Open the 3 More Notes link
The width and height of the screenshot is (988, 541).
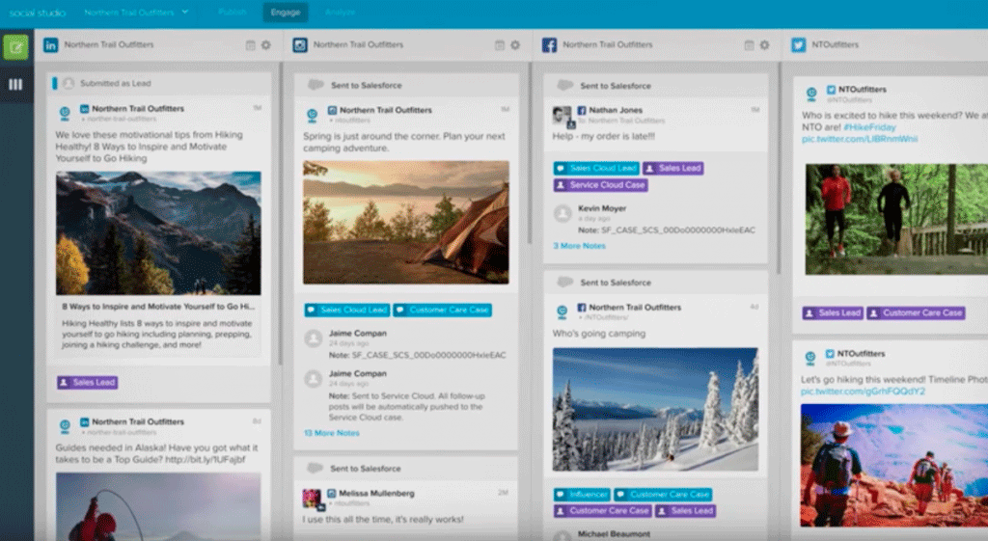(580, 246)
